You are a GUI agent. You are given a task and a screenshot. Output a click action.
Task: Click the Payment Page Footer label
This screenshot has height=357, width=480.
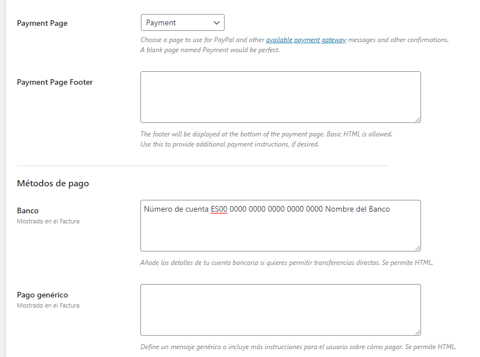tap(55, 82)
